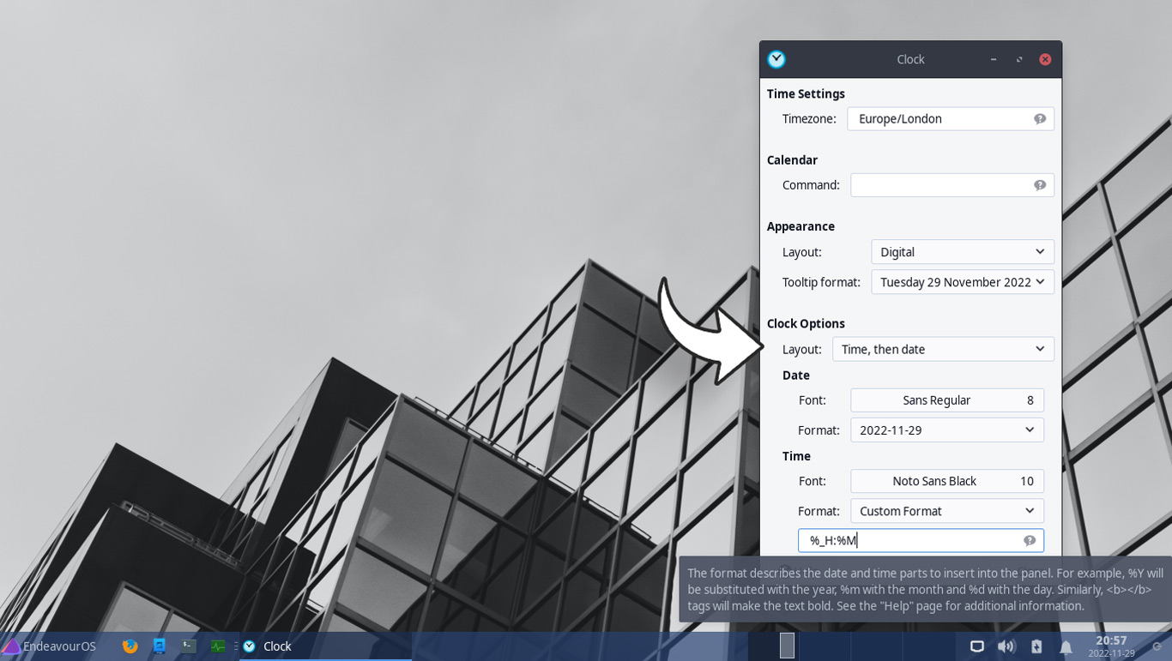Expand Clock Options Layout Time, then date

(943, 349)
